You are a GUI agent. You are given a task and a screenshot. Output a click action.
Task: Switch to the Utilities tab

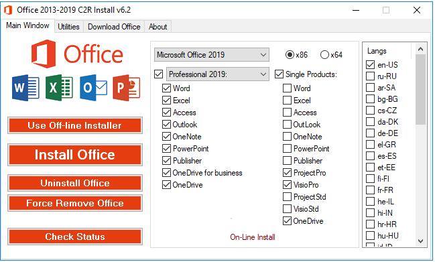tap(68, 27)
